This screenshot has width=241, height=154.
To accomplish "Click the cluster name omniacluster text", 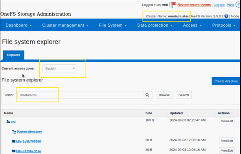I will 178,16.
